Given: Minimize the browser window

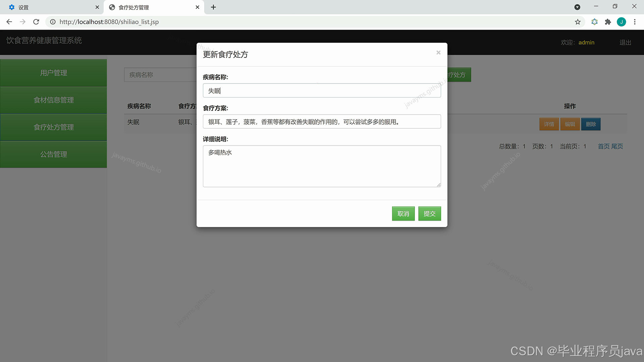Looking at the screenshot, I should pos(596,6).
